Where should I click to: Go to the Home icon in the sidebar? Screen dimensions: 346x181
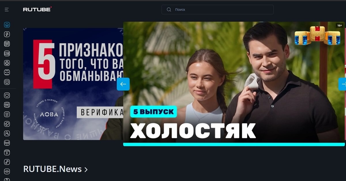(x=7, y=25)
